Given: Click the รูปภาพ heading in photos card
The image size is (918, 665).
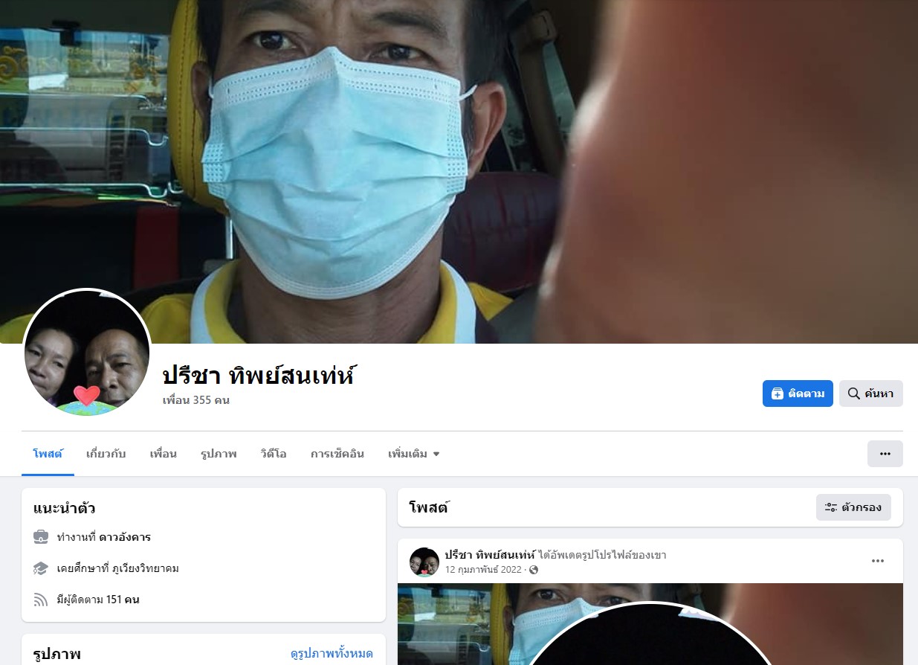Looking at the screenshot, I should tap(56, 655).
